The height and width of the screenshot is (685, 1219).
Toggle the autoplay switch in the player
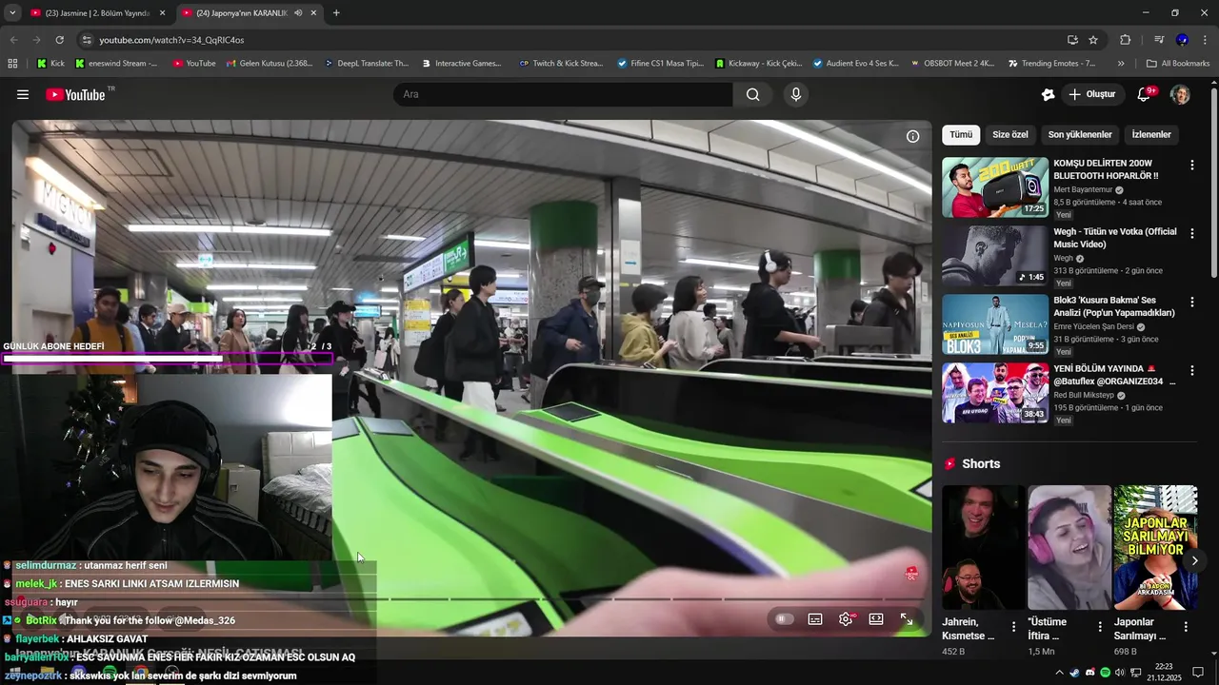783,618
